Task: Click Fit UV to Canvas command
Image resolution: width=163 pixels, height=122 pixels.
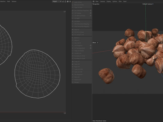Action: (x=81, y=32)
